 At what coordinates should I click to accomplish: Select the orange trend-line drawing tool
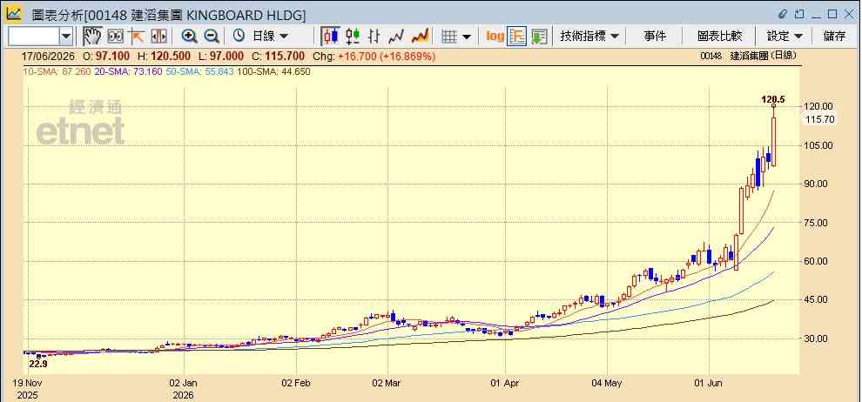click(137, 37)
